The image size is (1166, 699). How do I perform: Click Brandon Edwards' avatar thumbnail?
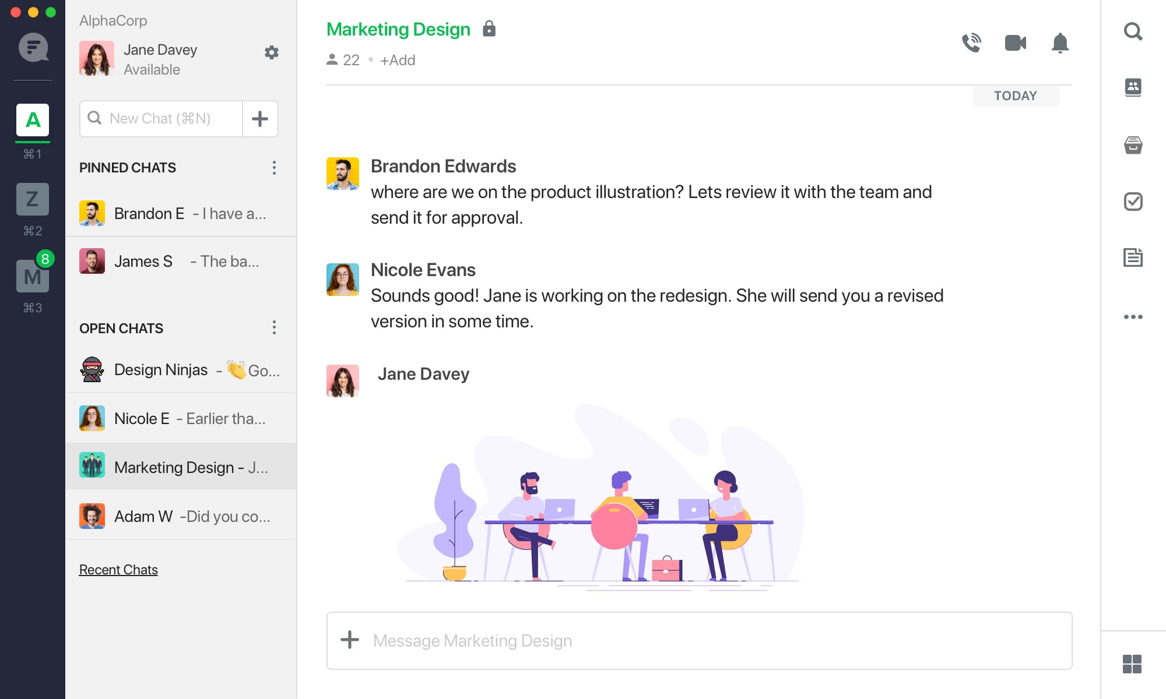343,173
